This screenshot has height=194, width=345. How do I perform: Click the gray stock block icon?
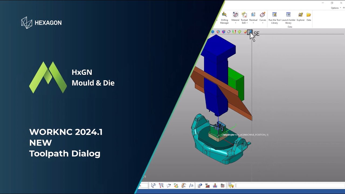(229, 32)
